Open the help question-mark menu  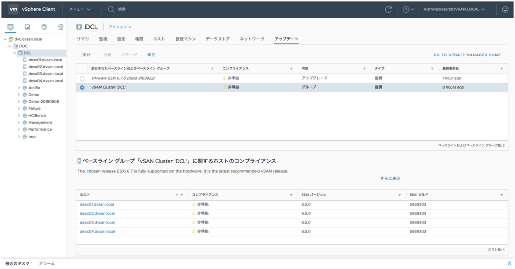tap(408, 9)
